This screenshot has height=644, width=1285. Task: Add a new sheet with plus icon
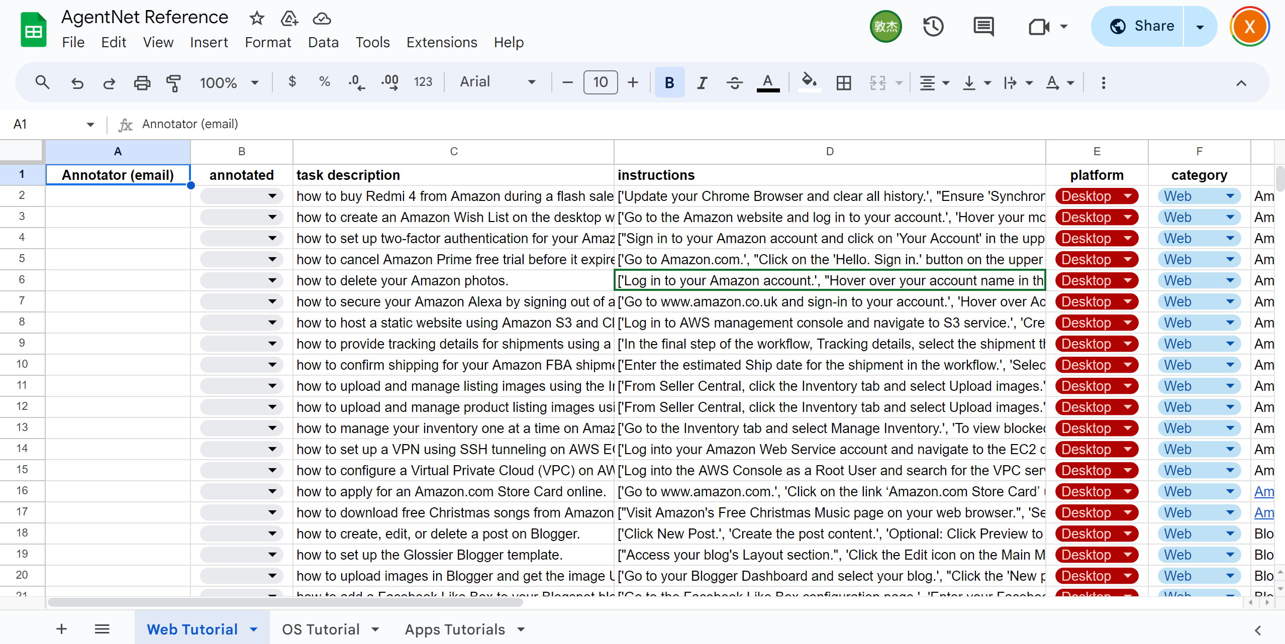(x=61, y=629)
